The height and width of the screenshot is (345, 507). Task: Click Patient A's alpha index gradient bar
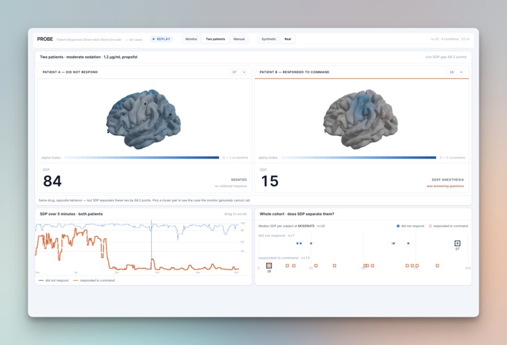142,157
